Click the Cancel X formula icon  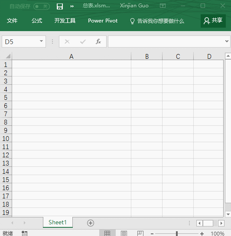coord(67,41)
